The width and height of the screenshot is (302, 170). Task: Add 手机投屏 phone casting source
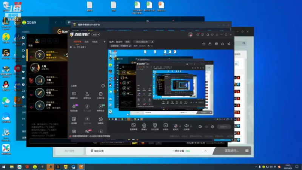pos(155,127)
